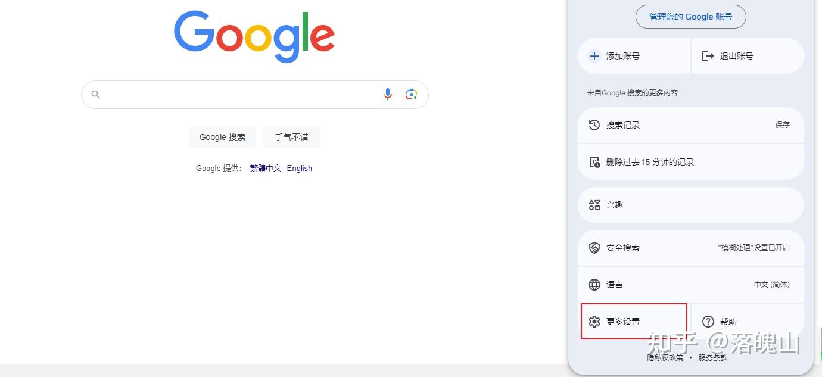The image size is (822, 377).
Task: Click the magnifier icon in search box
Action: tap(96, 95)
